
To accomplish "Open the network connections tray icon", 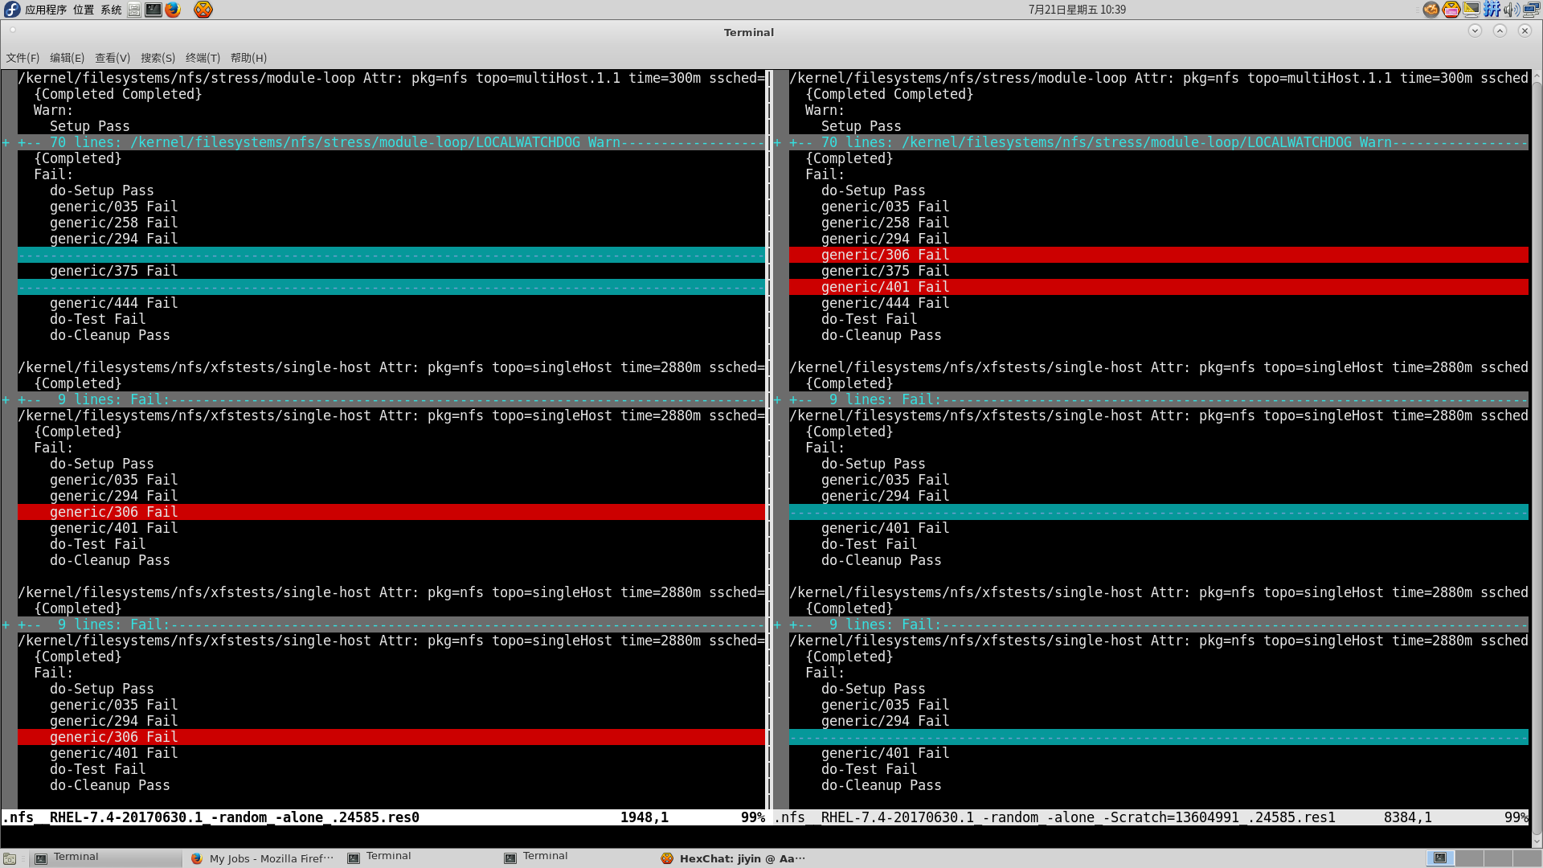I will pyautogui.click(x=1531, y=10).
